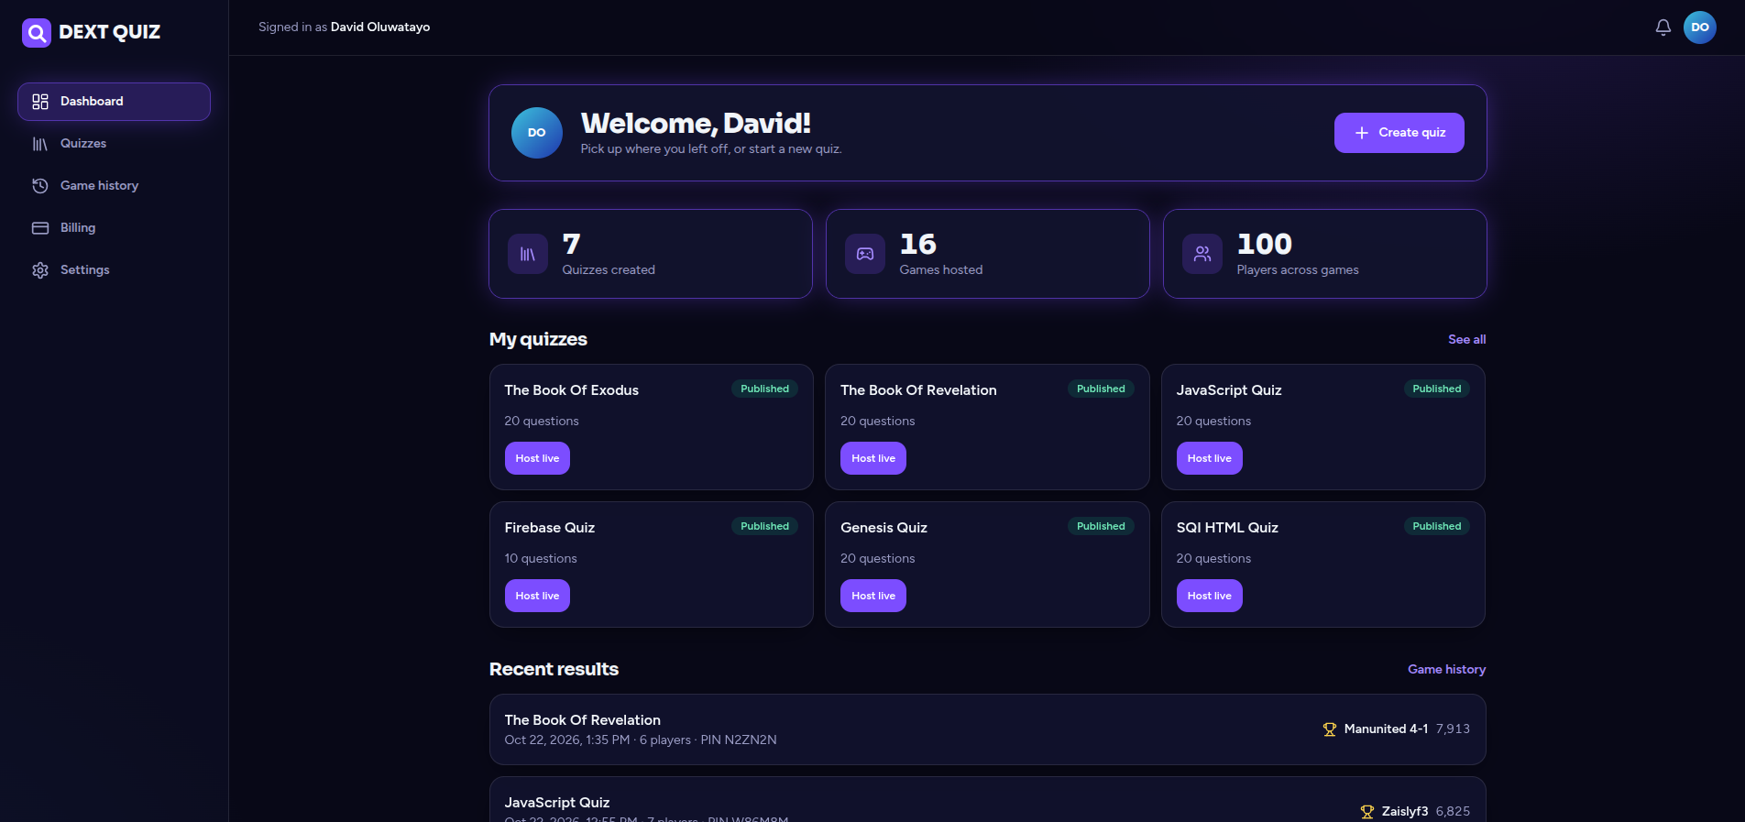Click the Settings gear icon
1745x822 pixels.
pyautogui.click(x=40, y=270)
